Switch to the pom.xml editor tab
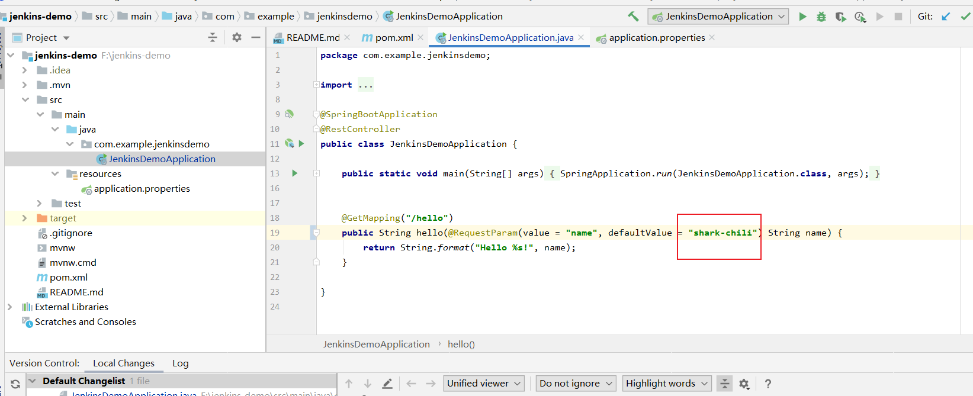Screen dimensions: 973x396 pyautogui.click(x=394, y=37)
